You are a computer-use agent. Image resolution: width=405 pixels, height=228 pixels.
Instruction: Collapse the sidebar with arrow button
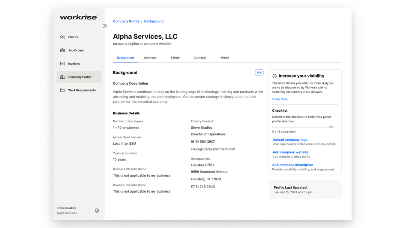105,26
